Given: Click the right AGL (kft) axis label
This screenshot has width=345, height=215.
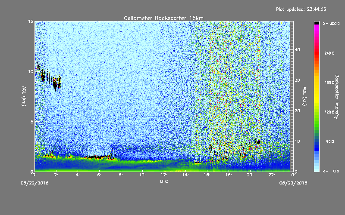Looking at the screenshot, I should [304, 96].
